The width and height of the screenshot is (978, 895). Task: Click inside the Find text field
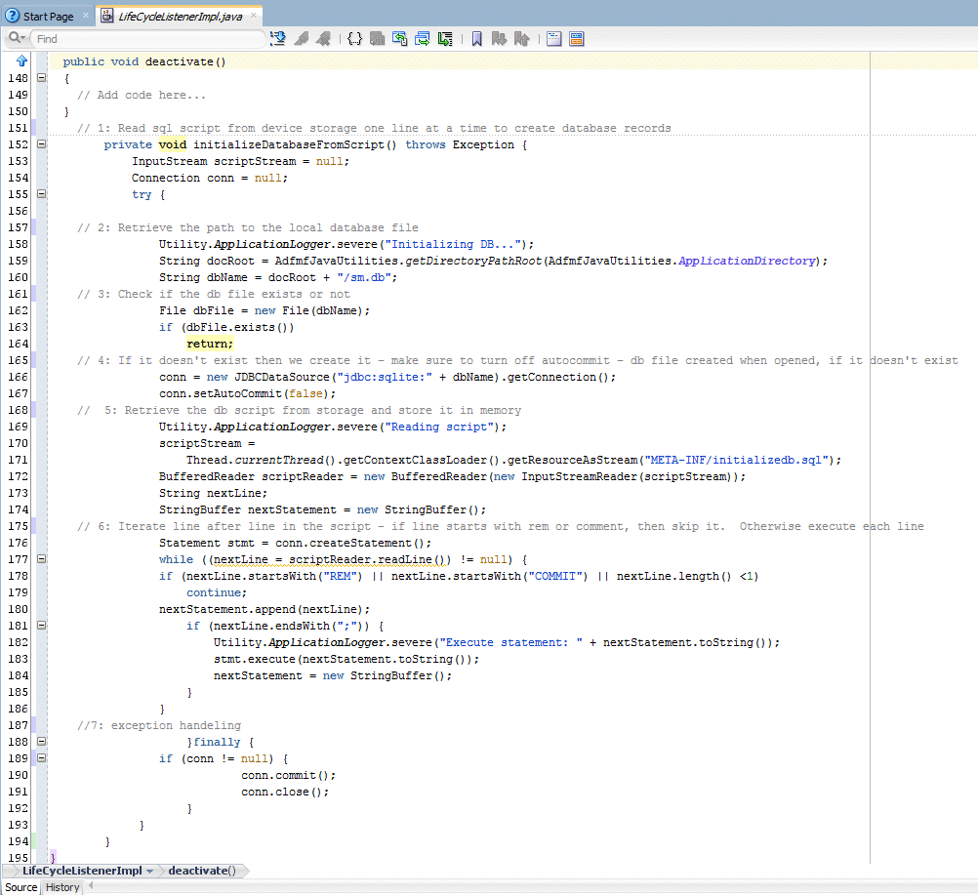tap(146, 38)
